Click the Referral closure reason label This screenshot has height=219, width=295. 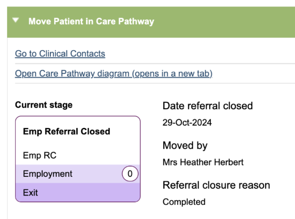[x=216, y=185]
